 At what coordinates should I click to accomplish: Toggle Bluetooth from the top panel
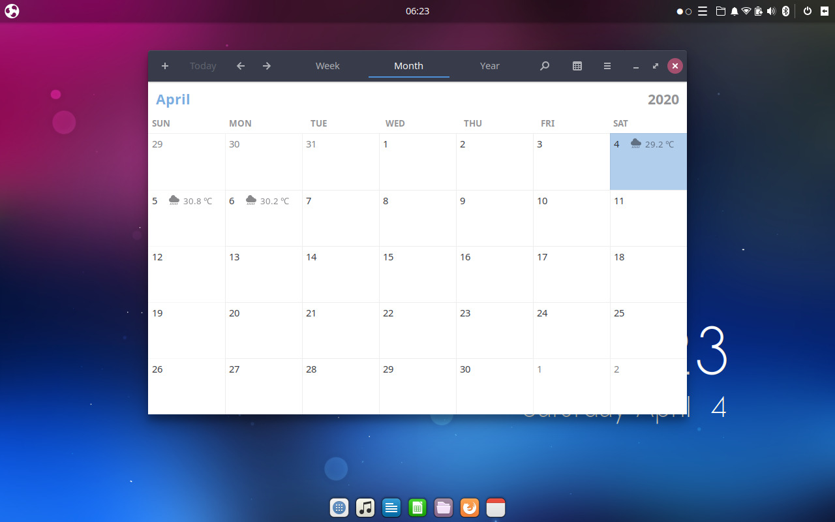785,10
